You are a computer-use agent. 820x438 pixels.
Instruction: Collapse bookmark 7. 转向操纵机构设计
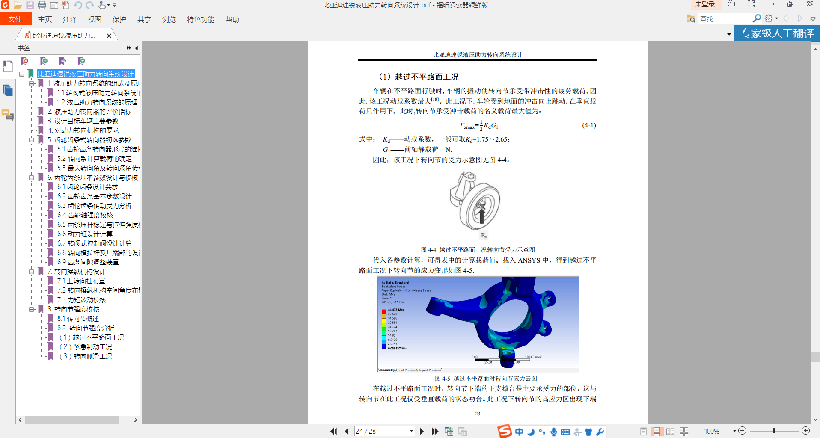tap(32, 272)
